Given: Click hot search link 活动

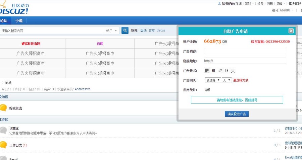Looking at the screenshot, I should click(143, 30).
